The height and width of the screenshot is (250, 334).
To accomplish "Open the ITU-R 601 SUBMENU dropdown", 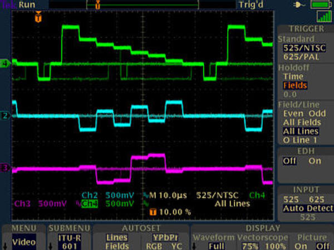I will click(69, 242).
